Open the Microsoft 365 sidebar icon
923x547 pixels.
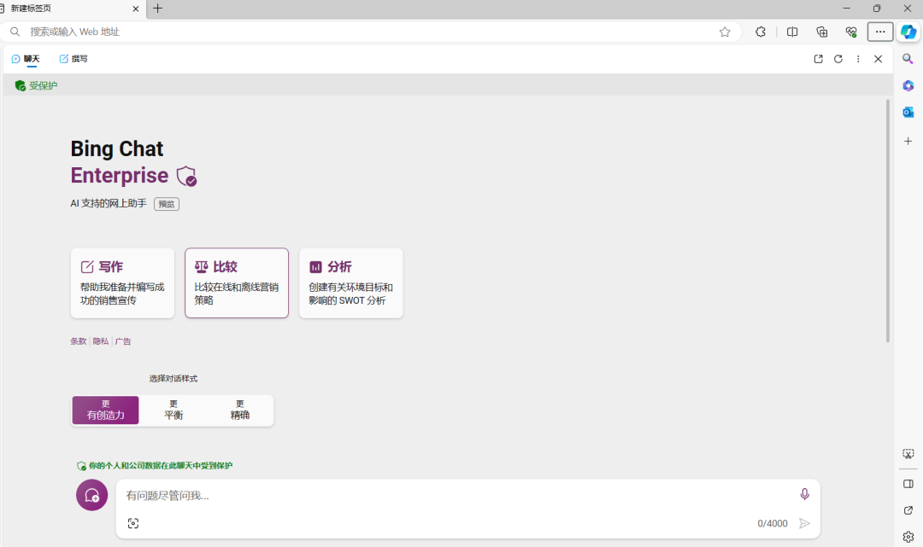(x=908, y=86)
